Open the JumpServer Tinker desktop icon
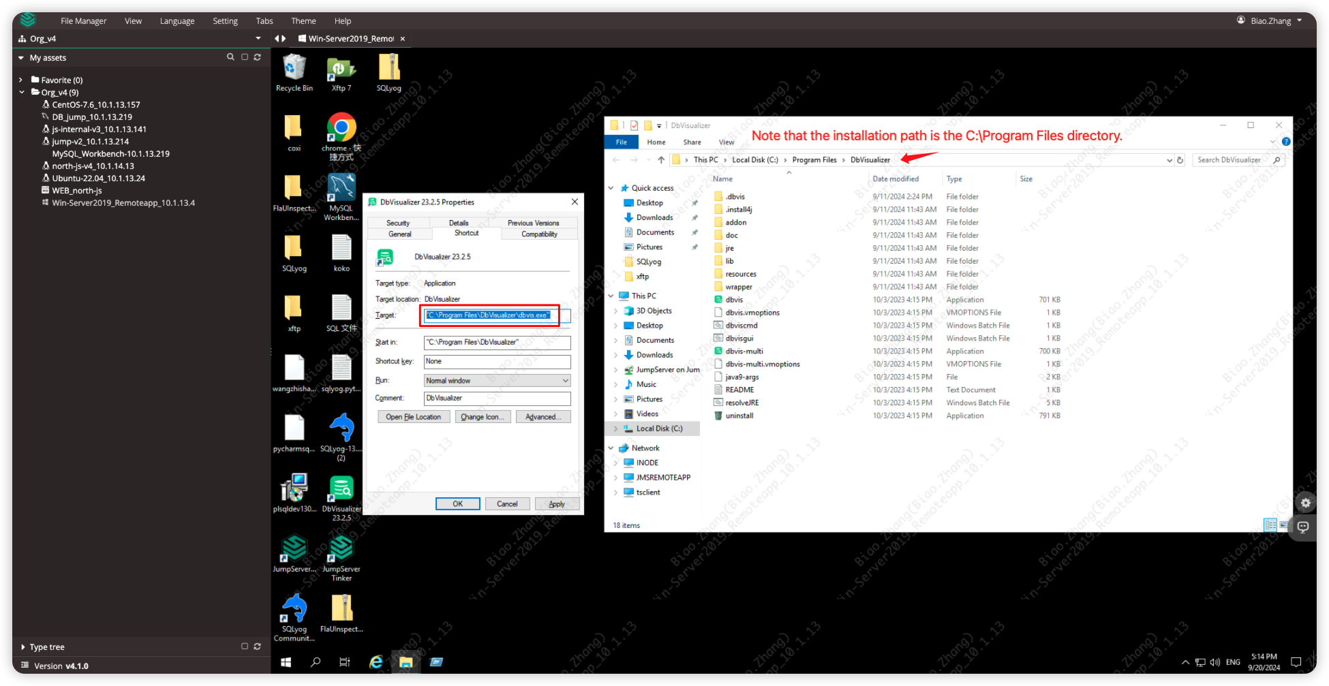 [x=341, y=558]
